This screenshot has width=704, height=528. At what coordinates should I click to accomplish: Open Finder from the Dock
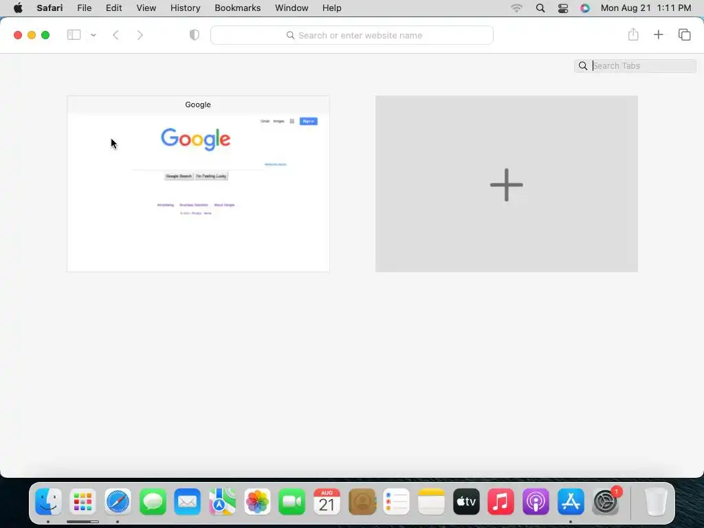tap(49, 501)
